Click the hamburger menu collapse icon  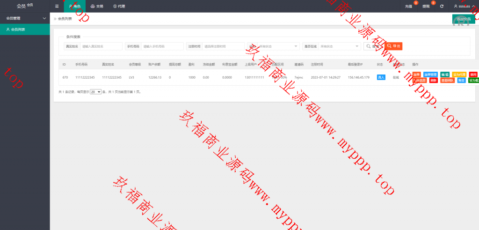point(57,6)
